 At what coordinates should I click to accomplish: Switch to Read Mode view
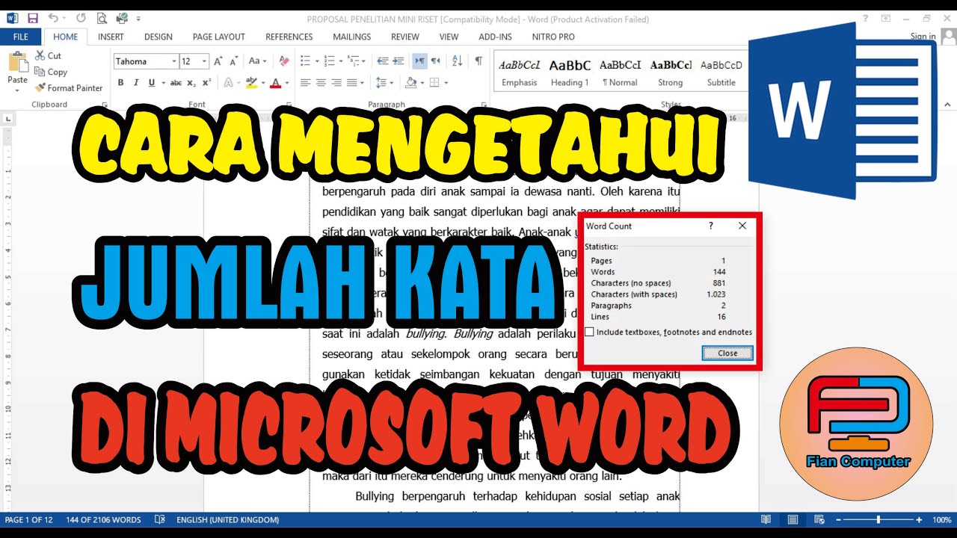pyautogui.click(x=766, y=519)
